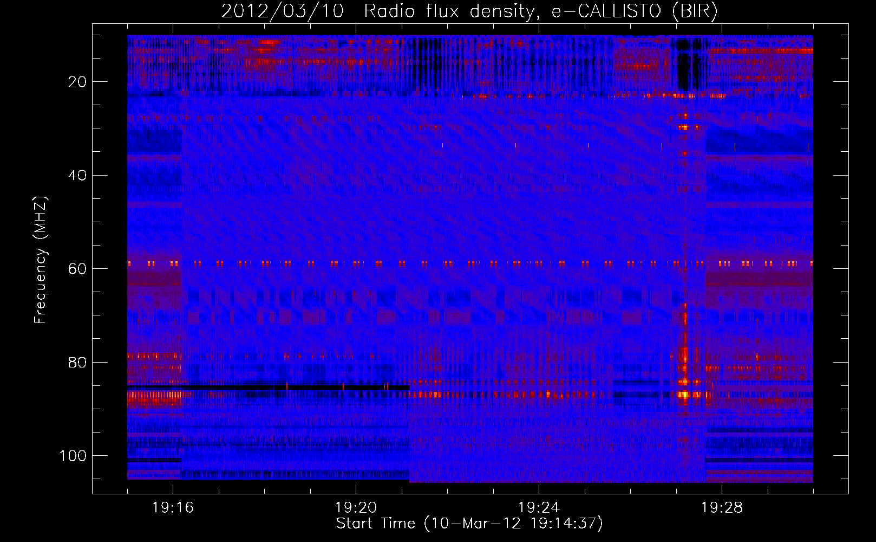Click the 20 frequency tick label
This screenshot has height=542, width=876.
tap(78, 82)
